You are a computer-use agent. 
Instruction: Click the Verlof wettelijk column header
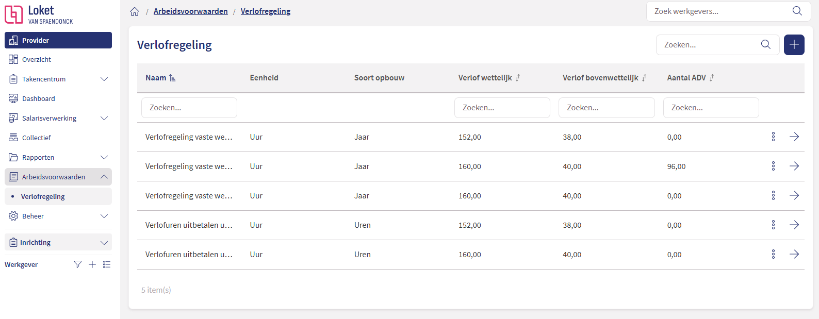[485, 78]
